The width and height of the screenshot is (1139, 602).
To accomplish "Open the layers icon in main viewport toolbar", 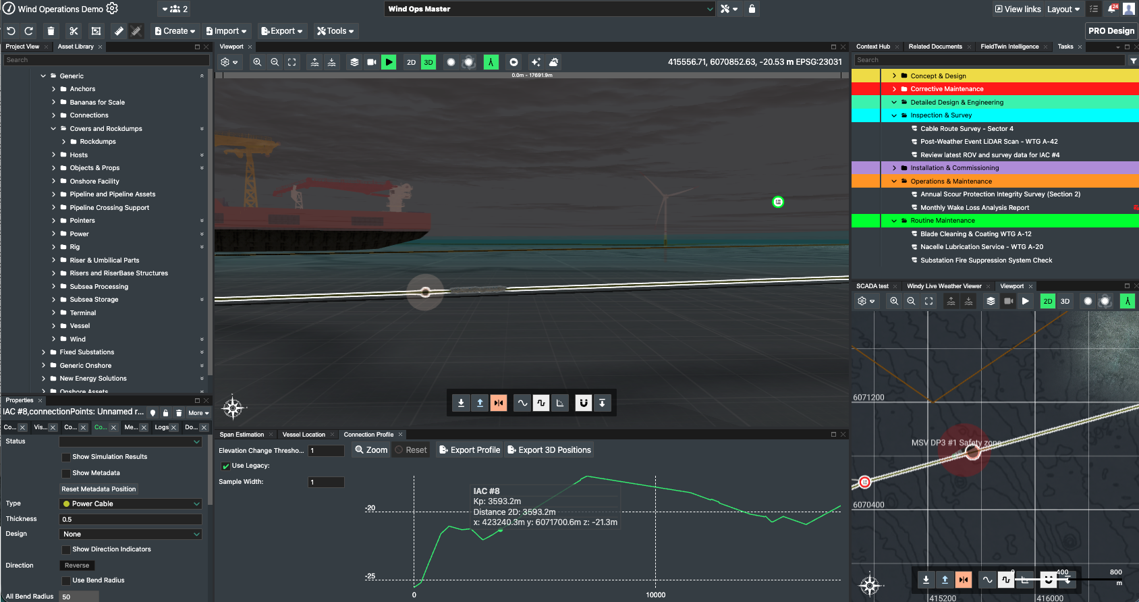I will pyautogui.click(x=354, y=62).
